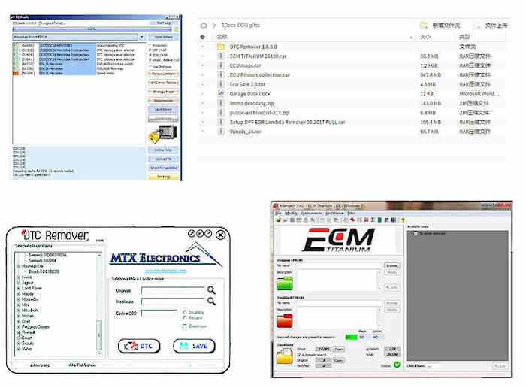Click the Save binary button in ECUsafe
Screen dimensions: 526x388
pyautogui.click(x=163, y=110)
